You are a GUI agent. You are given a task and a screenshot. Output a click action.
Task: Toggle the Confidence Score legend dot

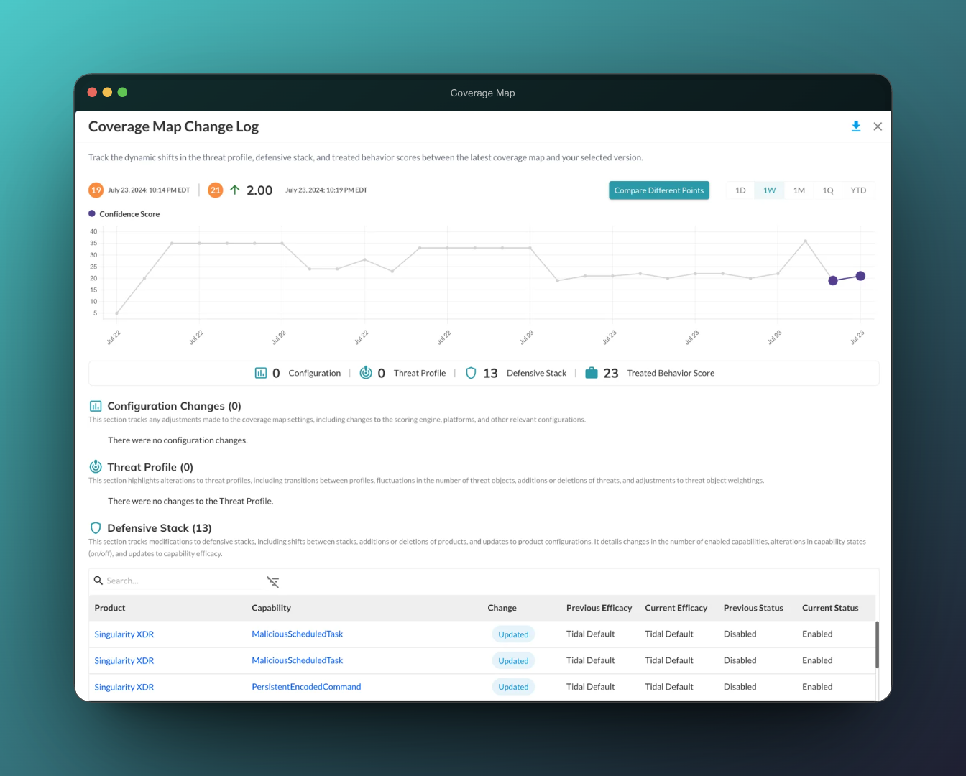92,213
